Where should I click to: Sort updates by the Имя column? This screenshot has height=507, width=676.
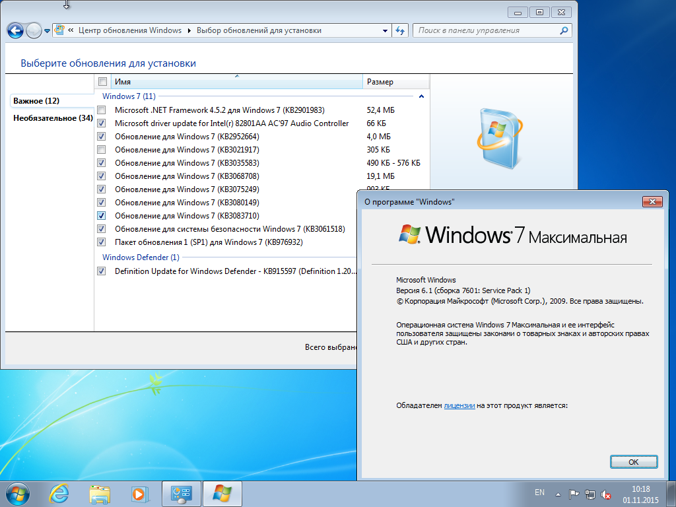click(x=237, y=81)
